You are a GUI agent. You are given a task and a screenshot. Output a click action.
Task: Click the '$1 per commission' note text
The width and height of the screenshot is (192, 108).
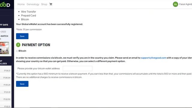tap(29, 29)
